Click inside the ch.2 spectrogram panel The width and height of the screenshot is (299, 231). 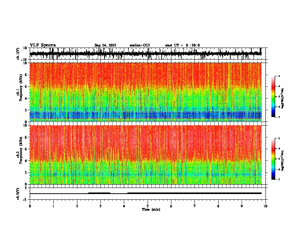tap(145, 155)
